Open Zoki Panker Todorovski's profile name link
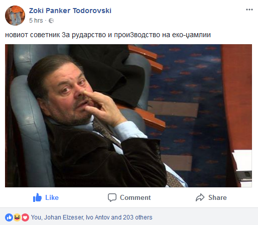The width and height of the screenshot is (258, 225). [70, 11]
